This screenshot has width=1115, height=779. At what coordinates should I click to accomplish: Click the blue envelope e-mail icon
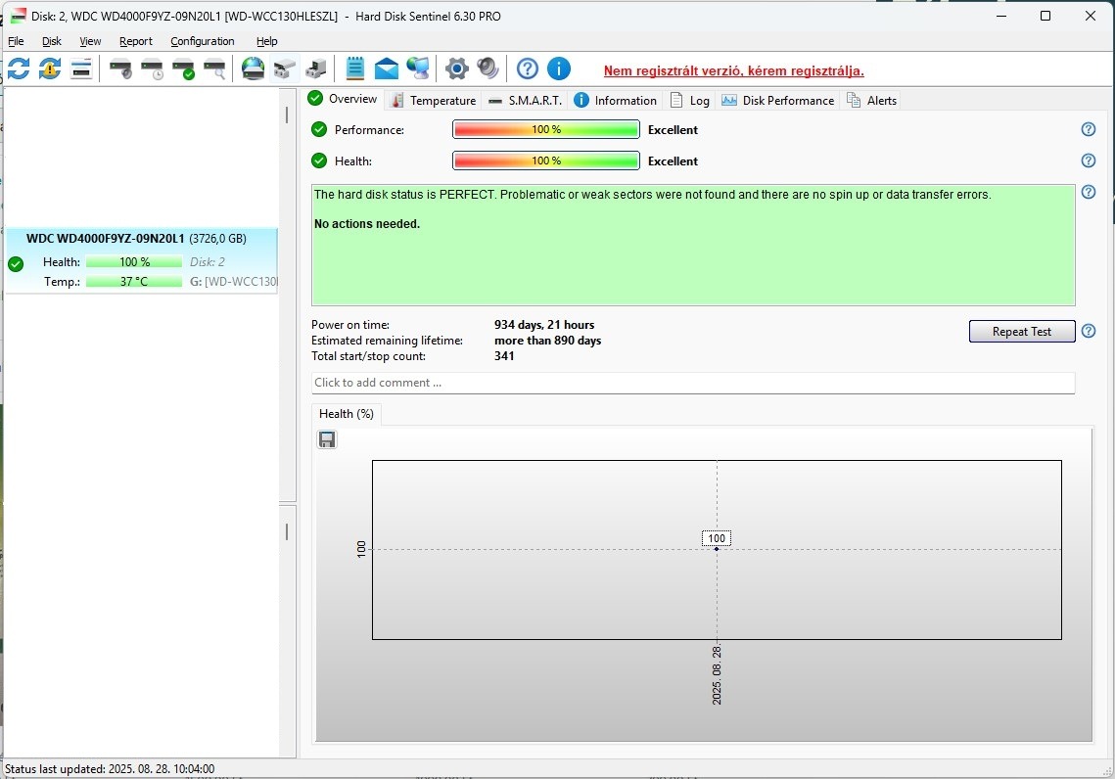pyautogui.click(x=386, y=69)
